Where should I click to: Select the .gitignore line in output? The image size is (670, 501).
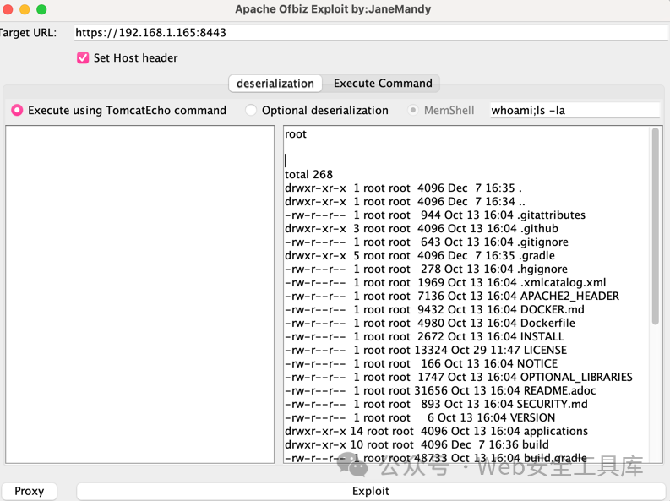tap(427, 242)
